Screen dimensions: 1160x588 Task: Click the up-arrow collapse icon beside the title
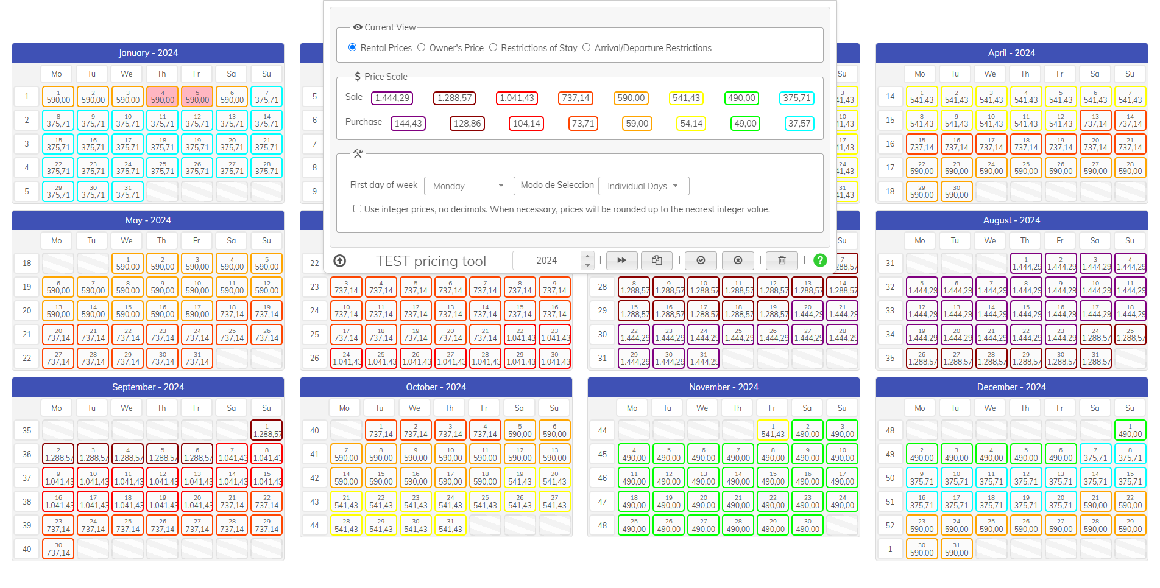(340, 261)
